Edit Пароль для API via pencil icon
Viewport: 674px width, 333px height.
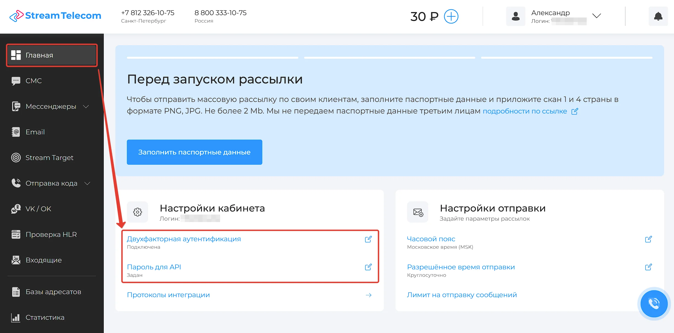368,267
